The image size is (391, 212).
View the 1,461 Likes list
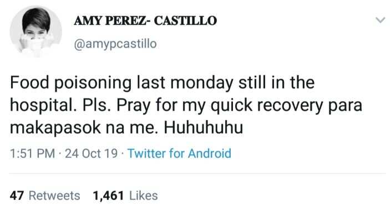point(125,195)
